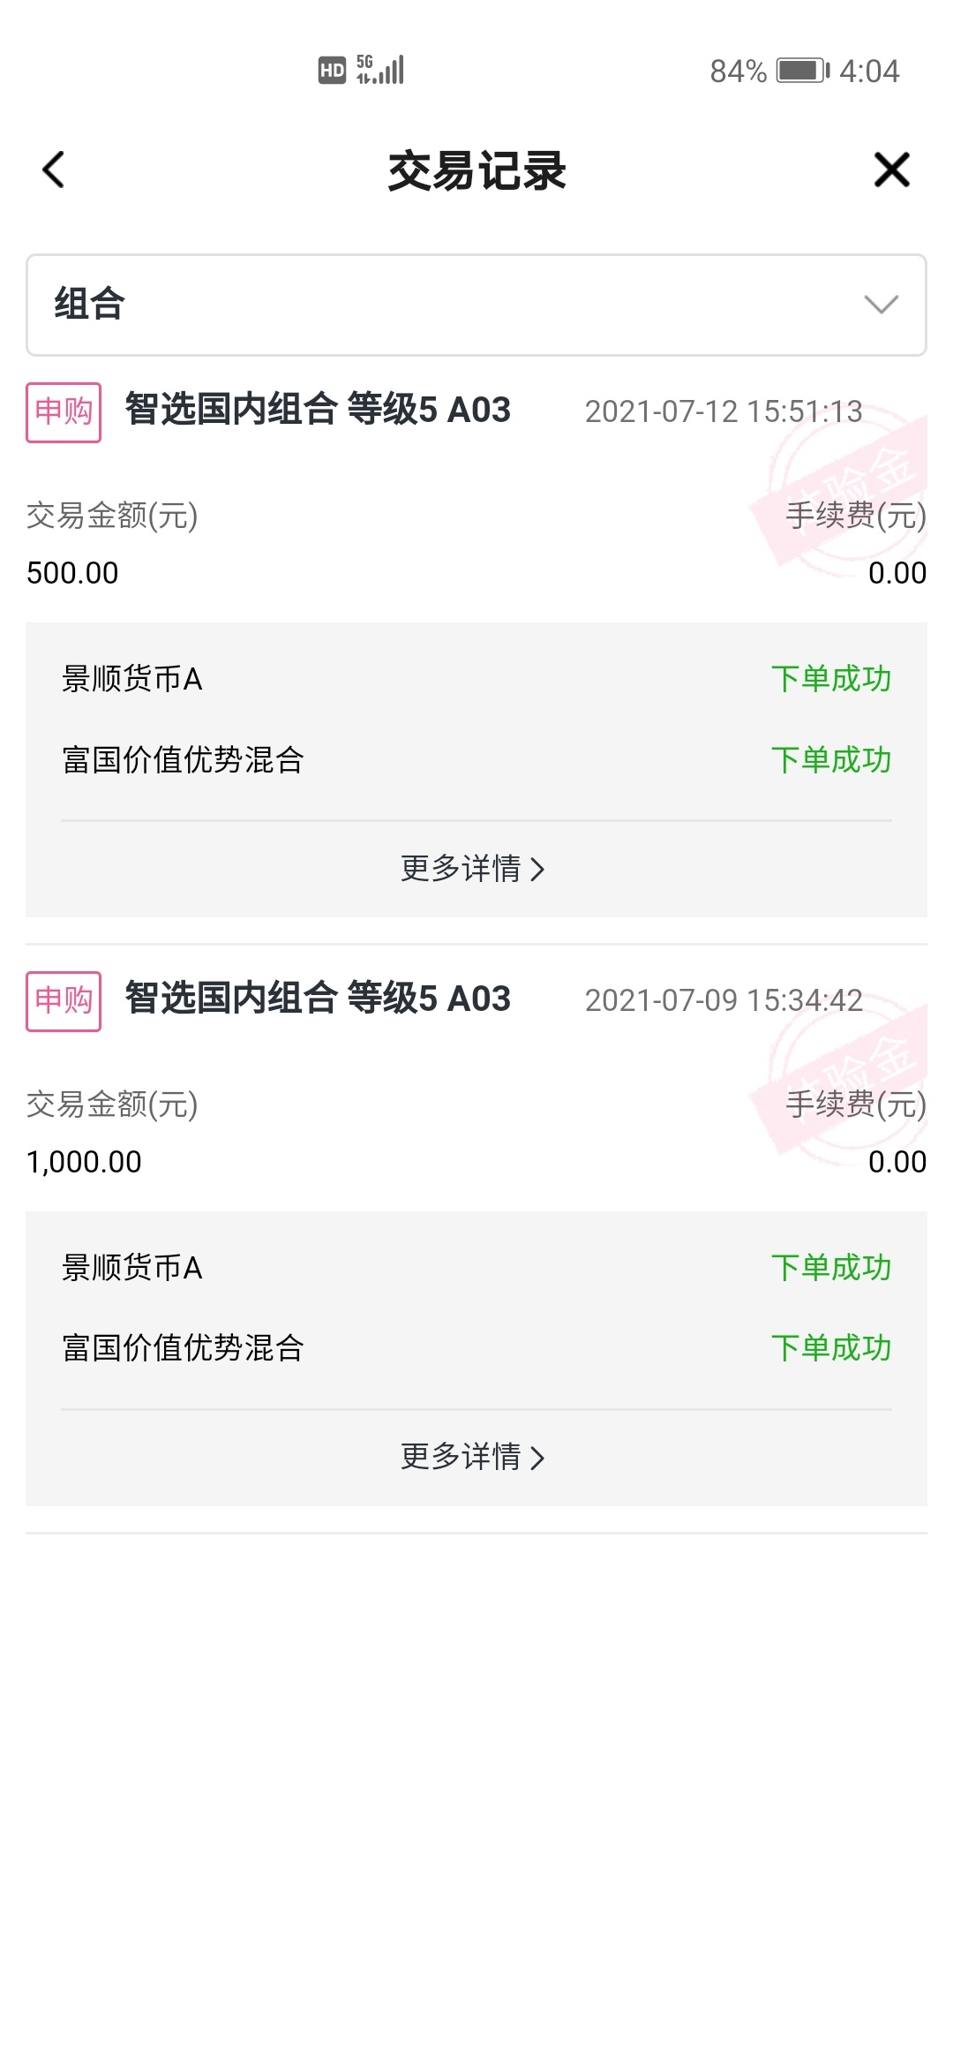Viewport: 953px width, 2066px height.
Task: Tap the 5G signal strength icon
Action: [380, 70]
